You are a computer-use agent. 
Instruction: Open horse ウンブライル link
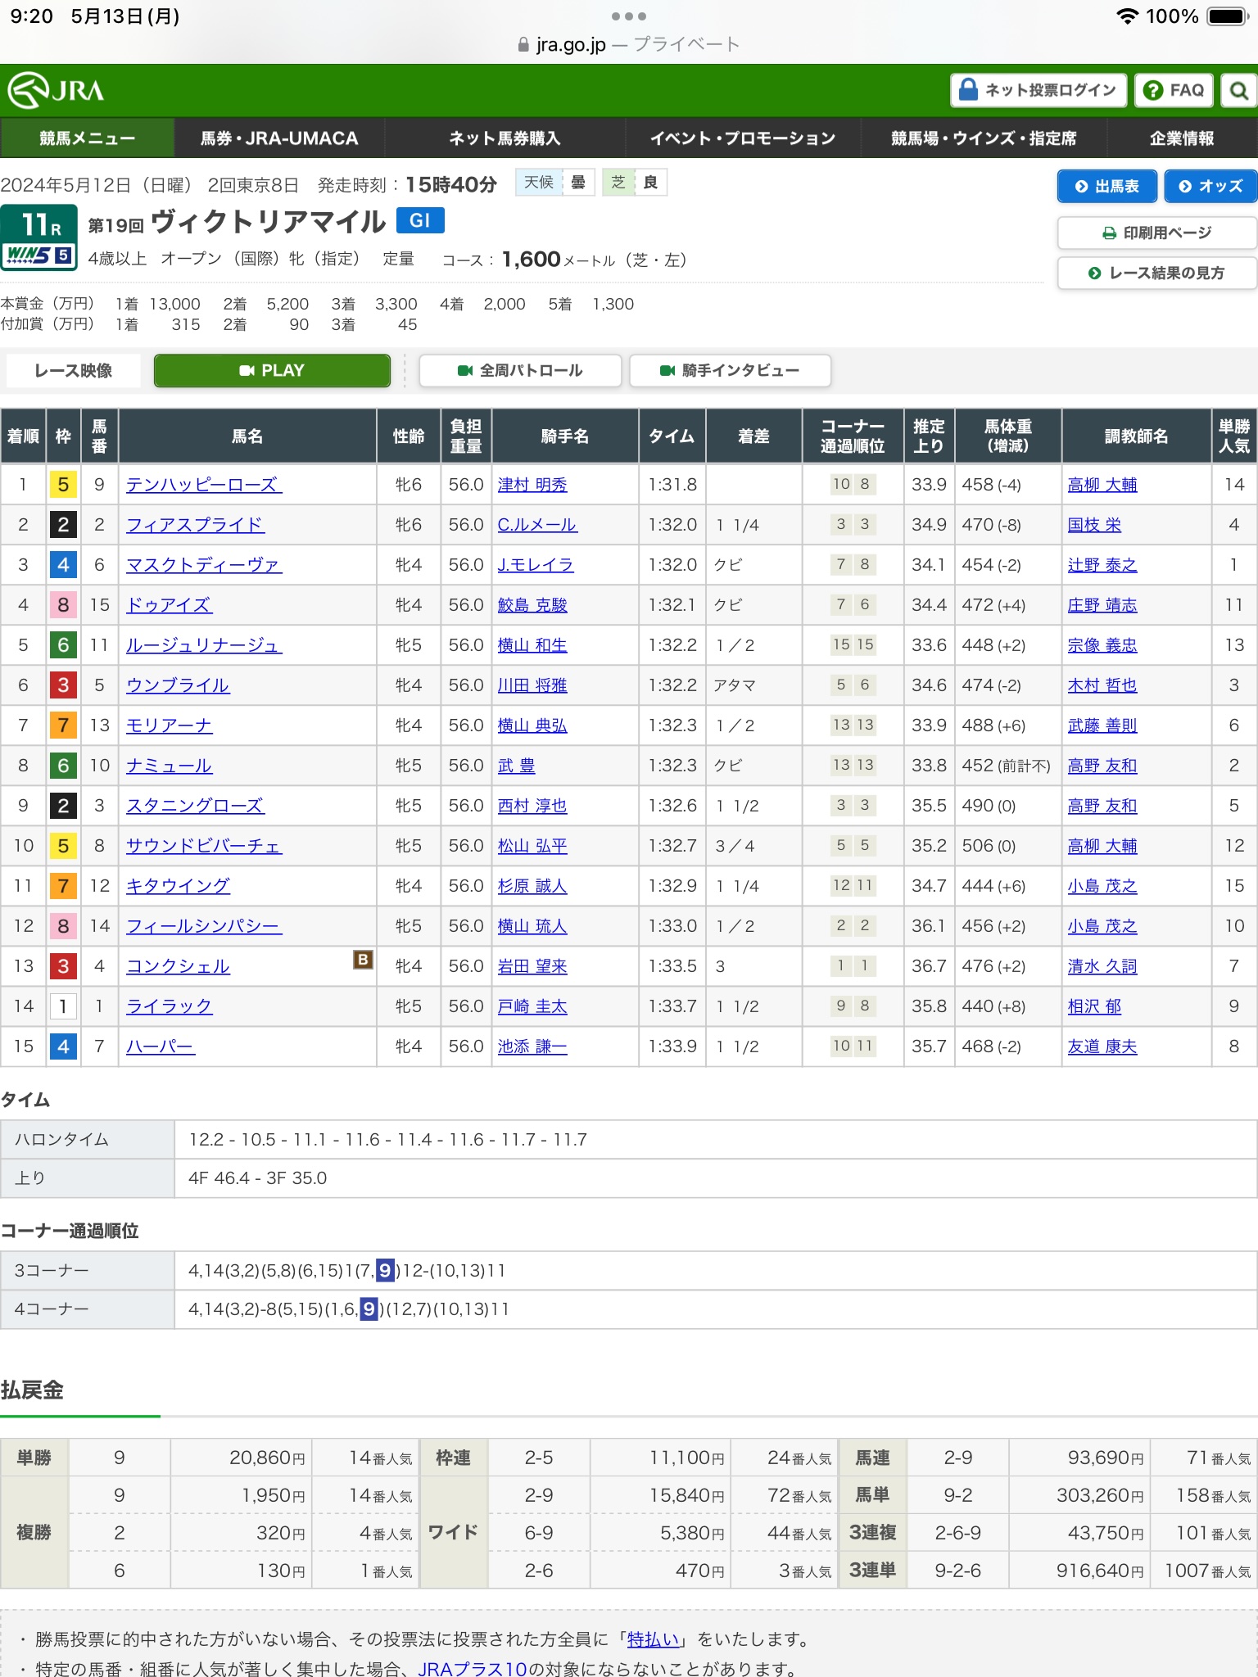pyautogui.click(x=178, y=685)
